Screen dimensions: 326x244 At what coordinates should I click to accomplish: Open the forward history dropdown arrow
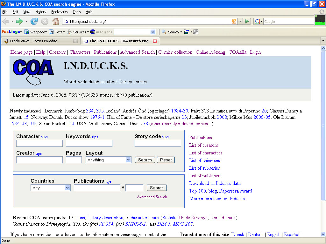pos(27,21)
